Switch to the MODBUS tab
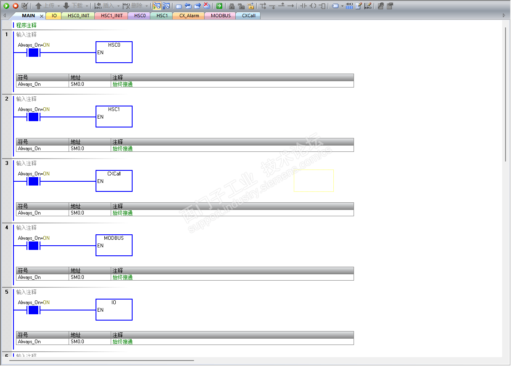Screen dimensions: 511x366 click(221, 16)
